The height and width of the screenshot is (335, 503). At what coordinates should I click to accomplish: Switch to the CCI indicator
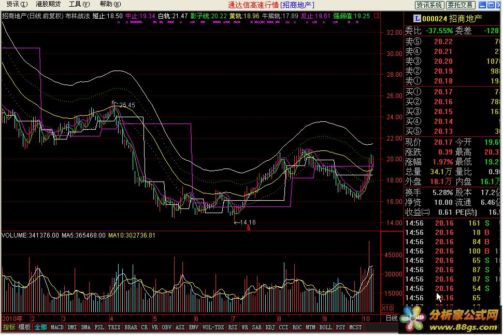tap(283, 327)
